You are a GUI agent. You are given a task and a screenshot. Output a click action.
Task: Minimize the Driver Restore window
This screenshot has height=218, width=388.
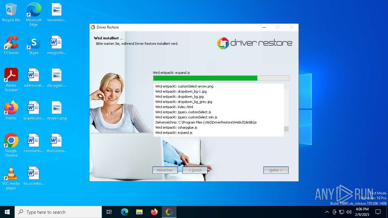[264, 27]
